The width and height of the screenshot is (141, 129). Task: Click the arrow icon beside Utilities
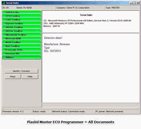click(x=4, y=58)
